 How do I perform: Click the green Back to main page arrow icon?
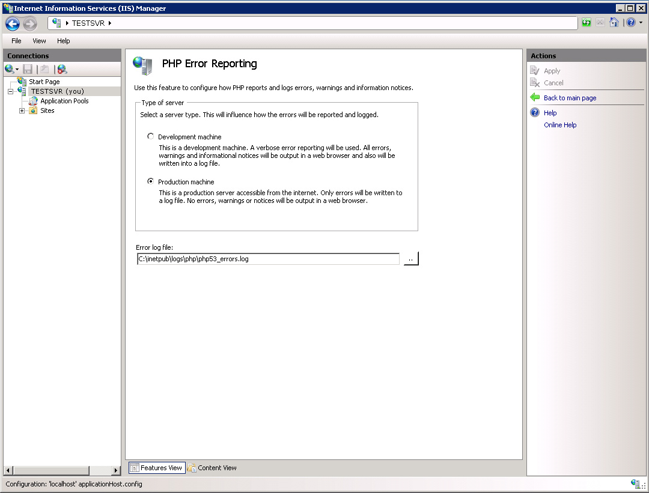535,97
